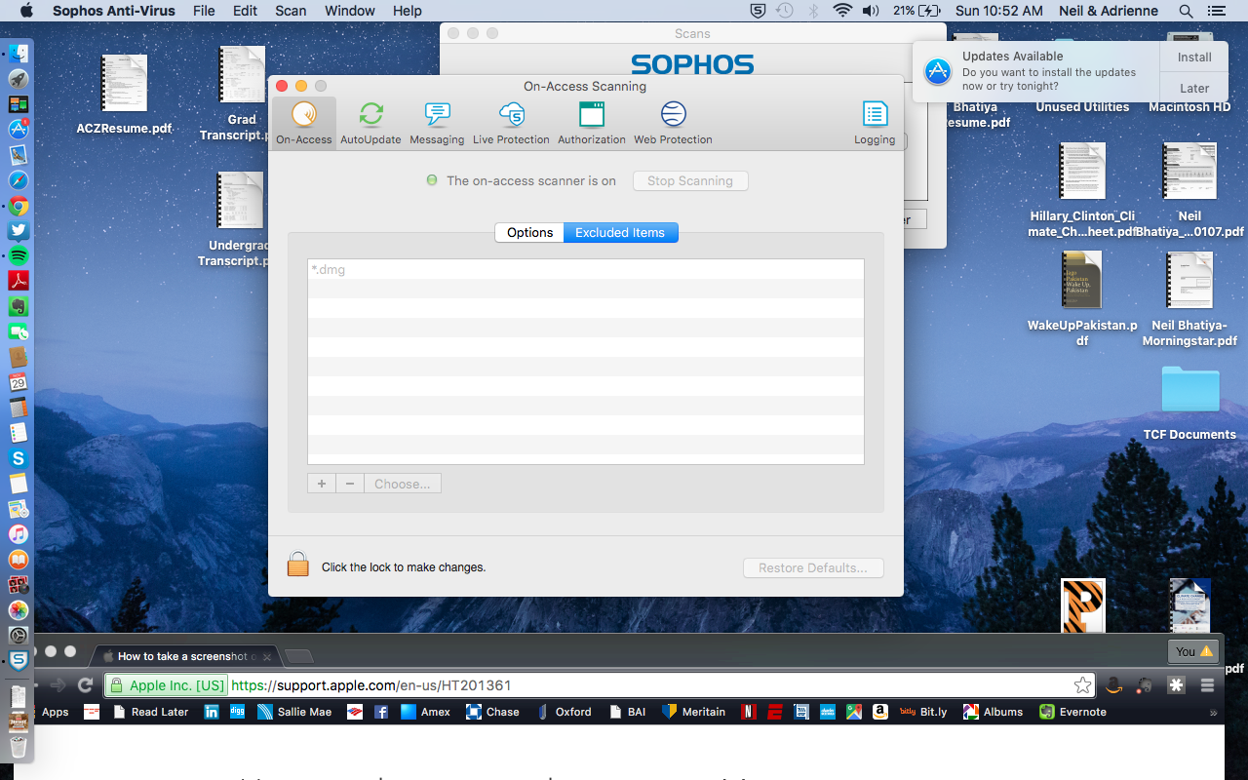Click the lock icon to make changes
Screen dimensions: 1248x780
297,565
